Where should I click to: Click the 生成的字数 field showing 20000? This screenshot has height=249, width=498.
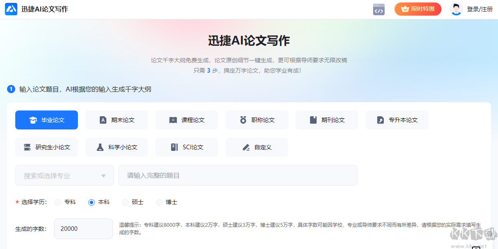coord(83,229)
